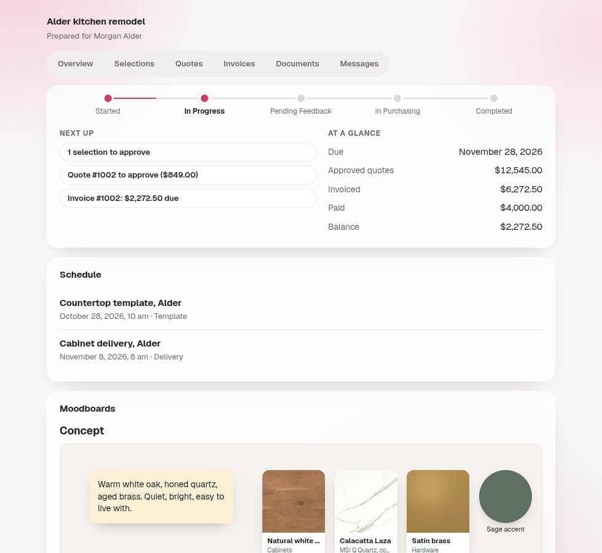The image size is (602, 553).
Task: Click the Started progress step dot
Action: pyautogui.click(x=108, y=98)
